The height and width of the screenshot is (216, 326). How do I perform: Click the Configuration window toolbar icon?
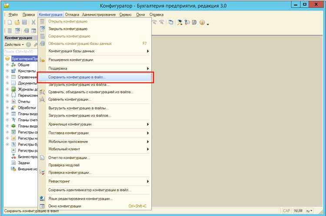coord(33,31)
